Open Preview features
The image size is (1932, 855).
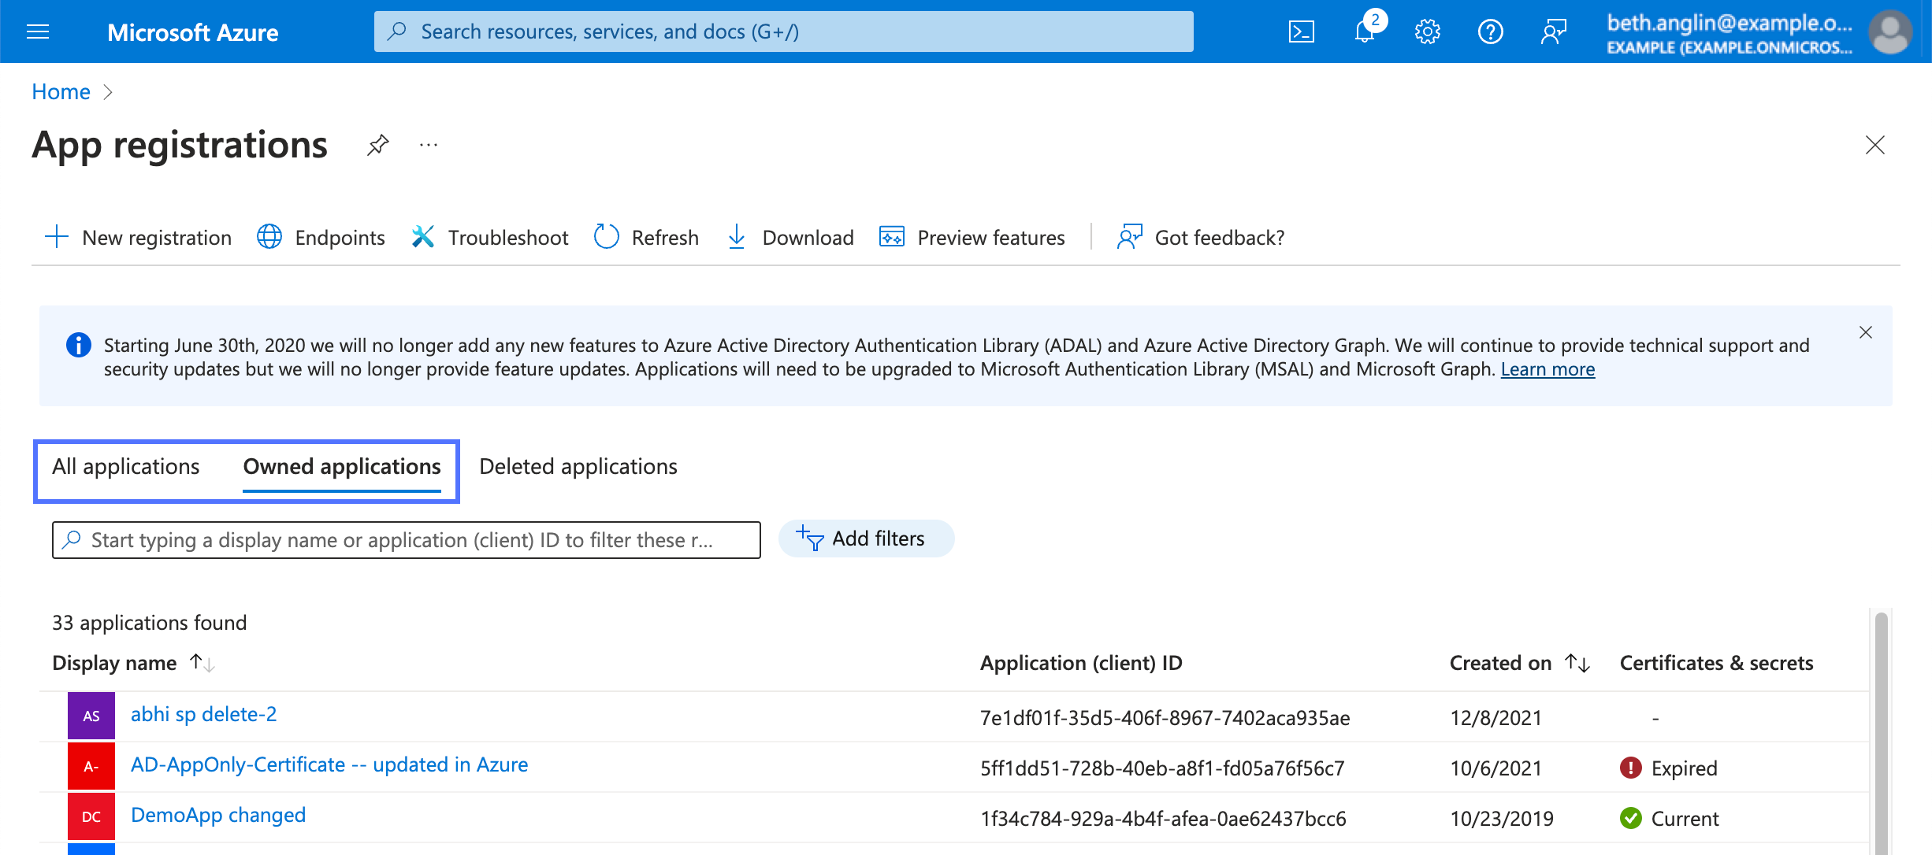pyautogui.click(x=972, y=237)
